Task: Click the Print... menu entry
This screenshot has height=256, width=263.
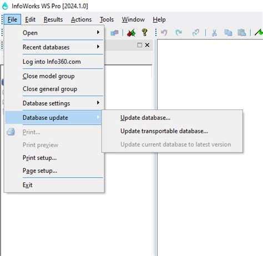Action: 54,132
